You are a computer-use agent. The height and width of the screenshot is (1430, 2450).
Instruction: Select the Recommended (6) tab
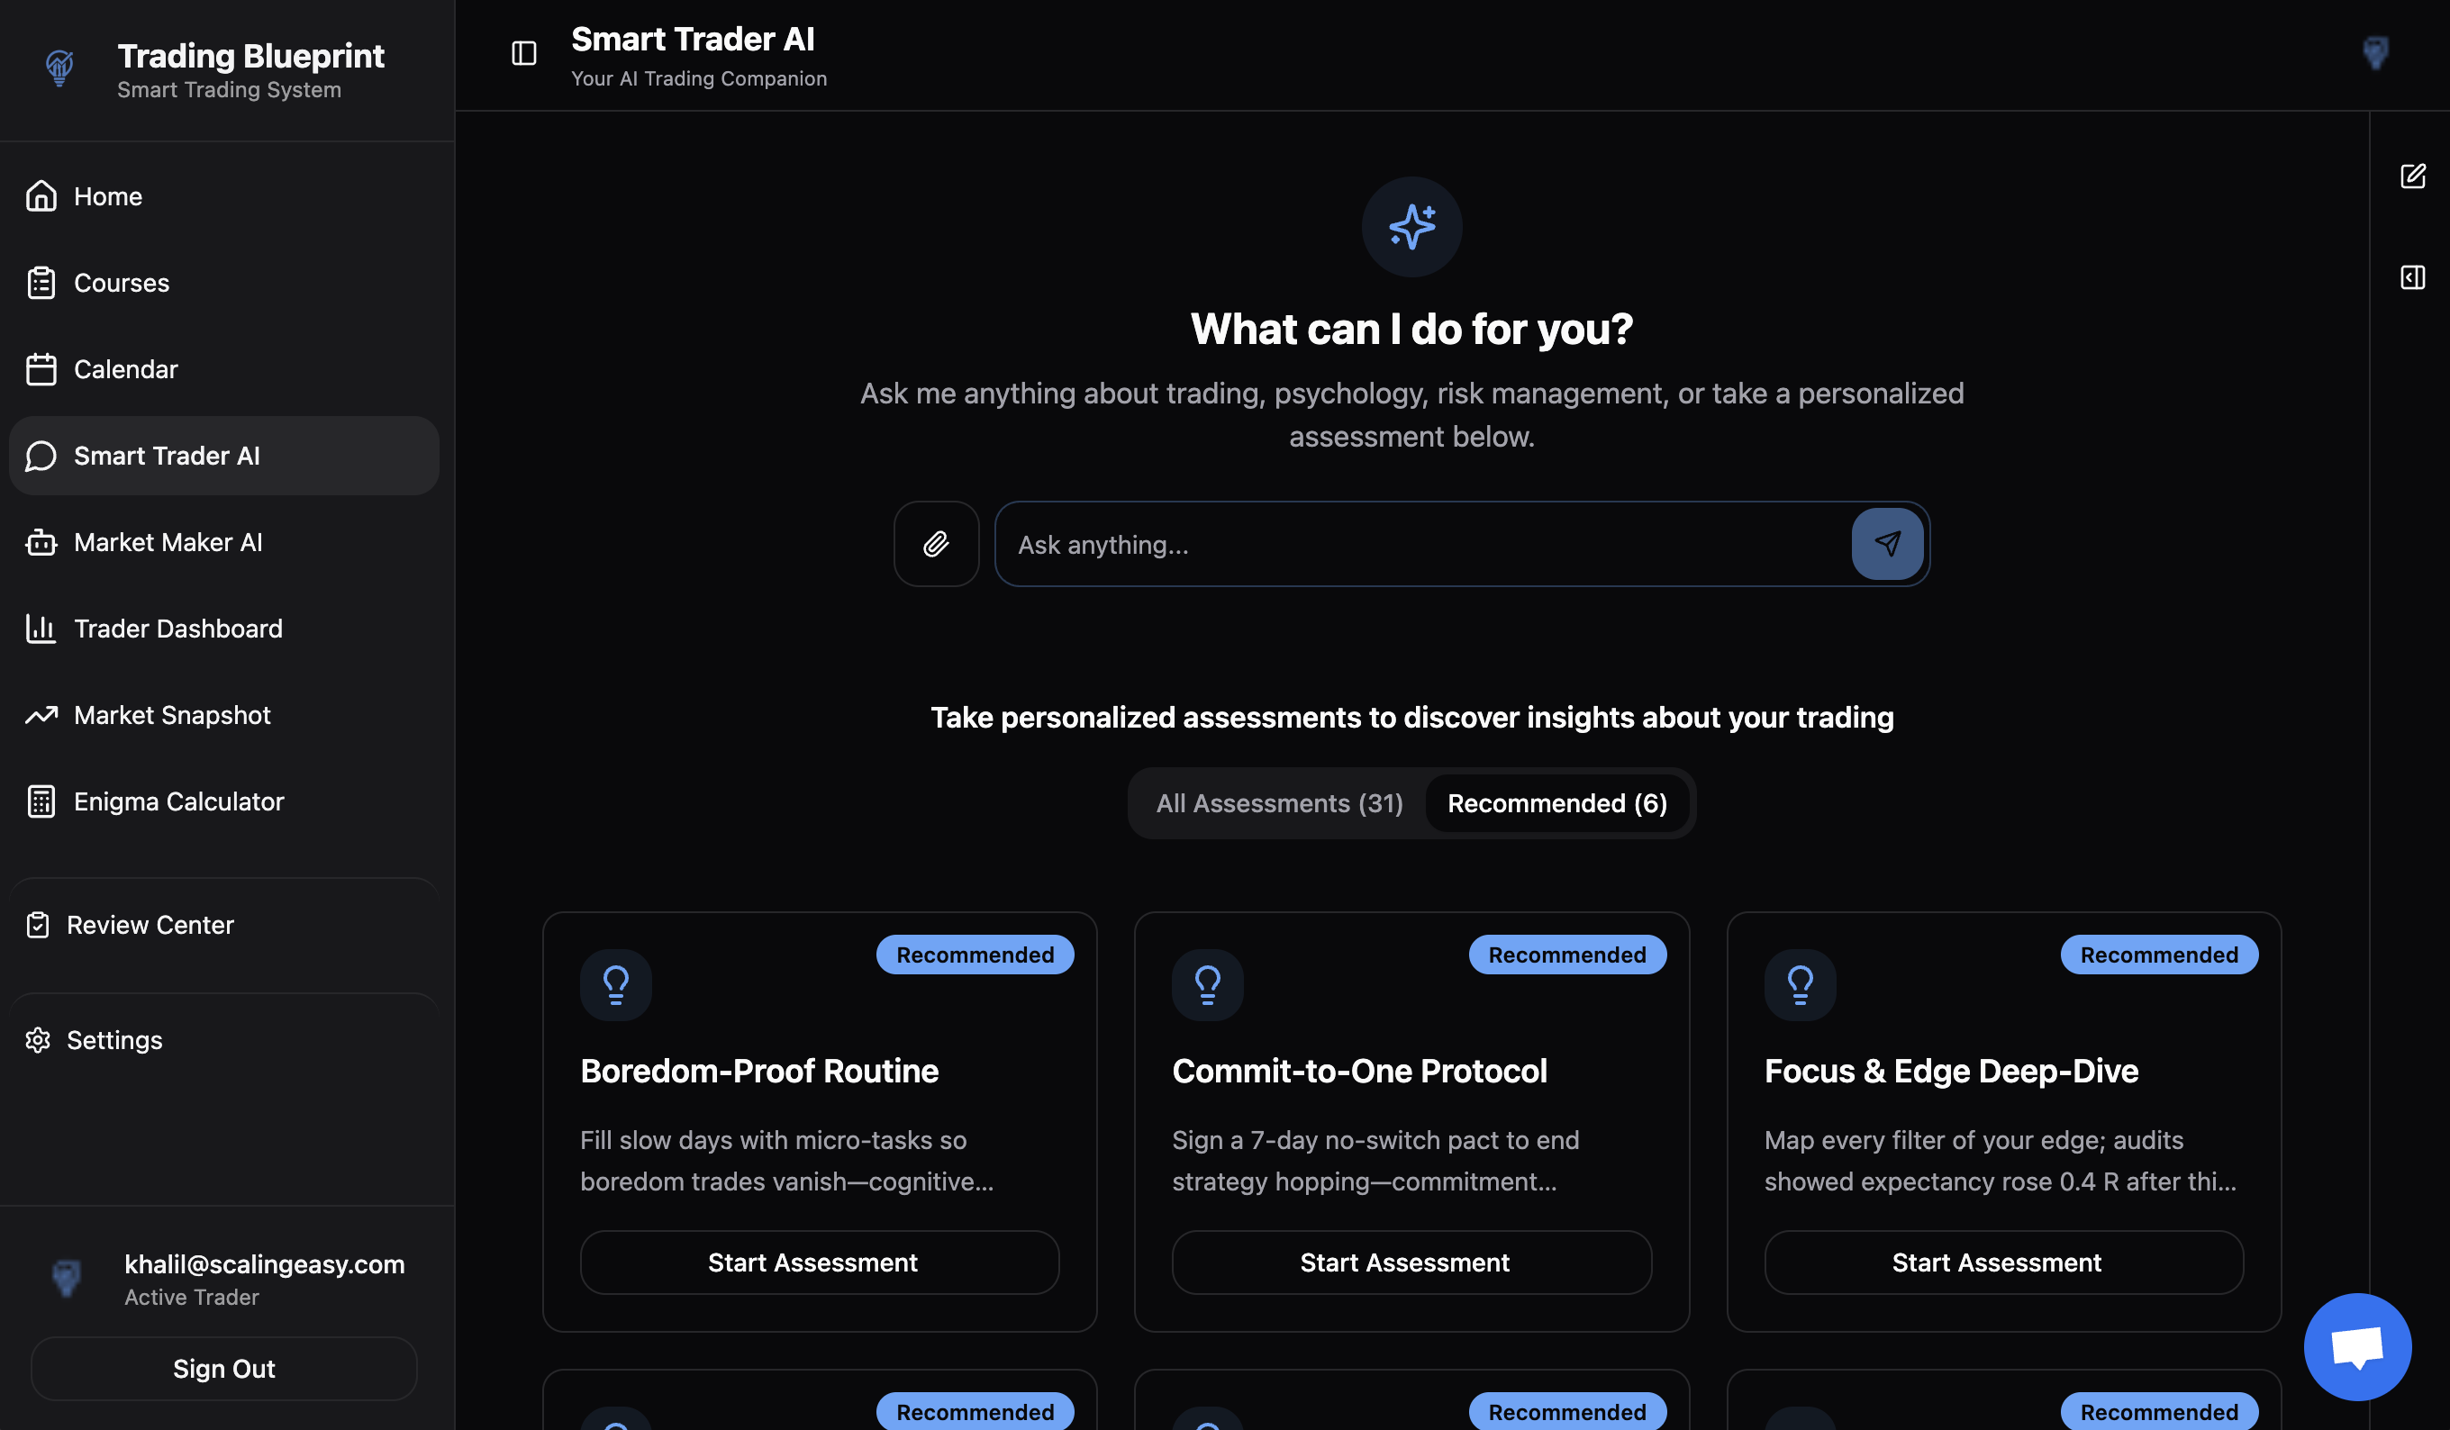pyautogui.click(x=1556, y=803)
